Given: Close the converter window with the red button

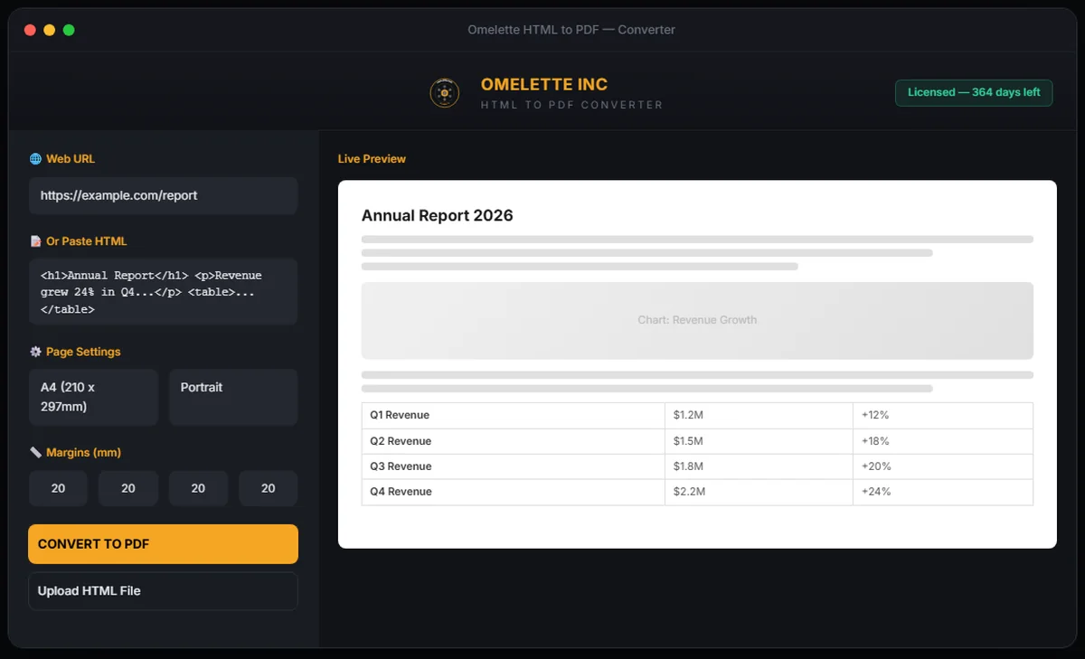Looking at the screenshot, I should tap(30, 30).
